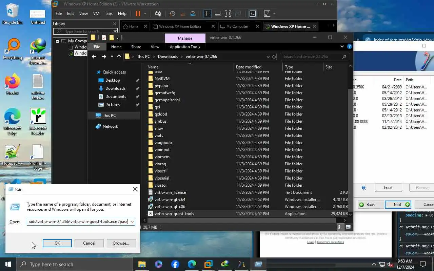
Task: Expand the Run dialog Open combo box
Action: coord(132,222)
